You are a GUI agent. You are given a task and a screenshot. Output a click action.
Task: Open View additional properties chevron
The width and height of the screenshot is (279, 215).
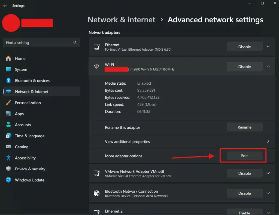268,141
